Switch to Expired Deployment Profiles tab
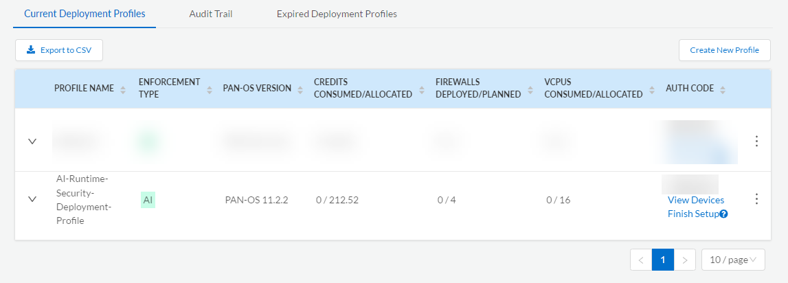This screenshot has width=788, height=283. tap(337, 14)
